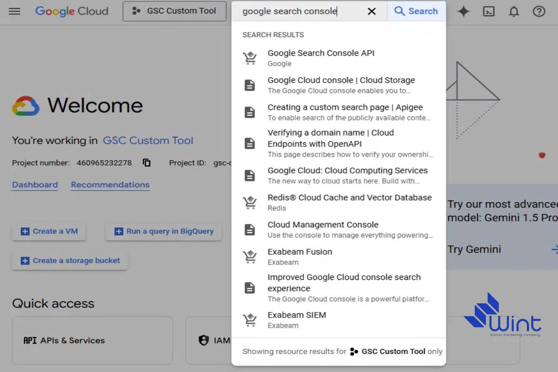Open the Dashboard link
This screenshot has width=558, height=372.
35,185
